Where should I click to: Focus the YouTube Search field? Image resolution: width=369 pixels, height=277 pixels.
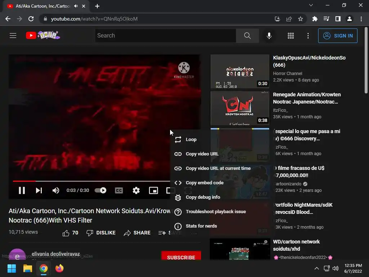pyautogui.click(x=165, y=36)
